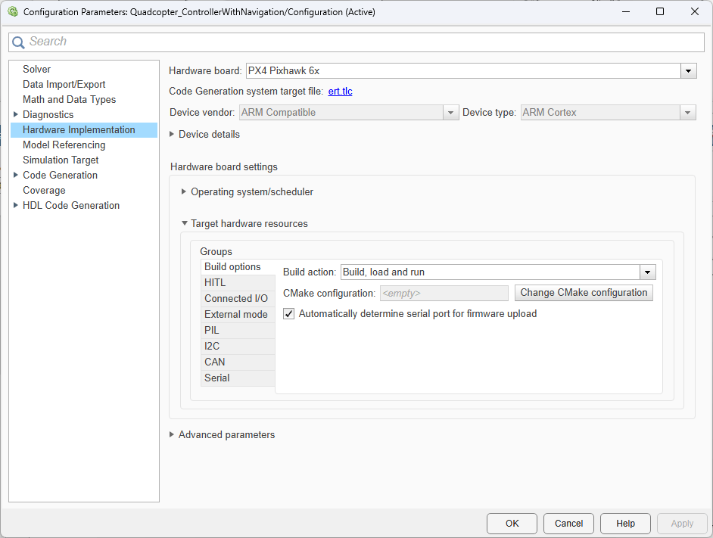
Task: Click the Hardware board settings heading
Action: pyautogui.click(x=224, y=167)
